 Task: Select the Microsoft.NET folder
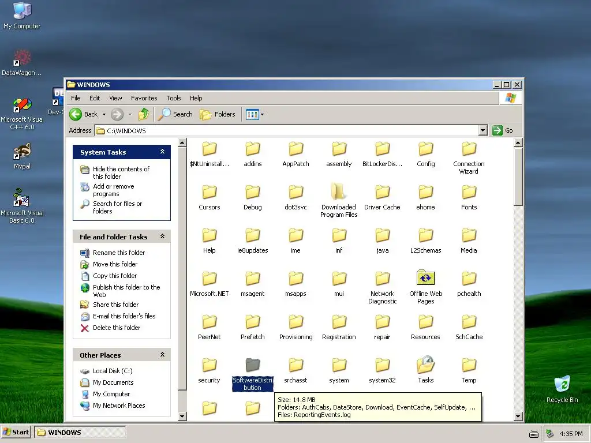[209, 284]
